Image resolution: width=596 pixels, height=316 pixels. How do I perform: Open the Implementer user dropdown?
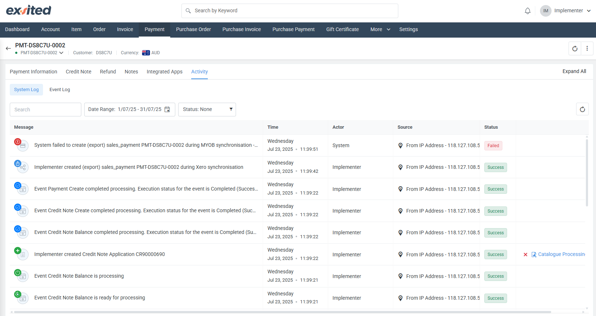pyautogui.click(x=572, y=11)
